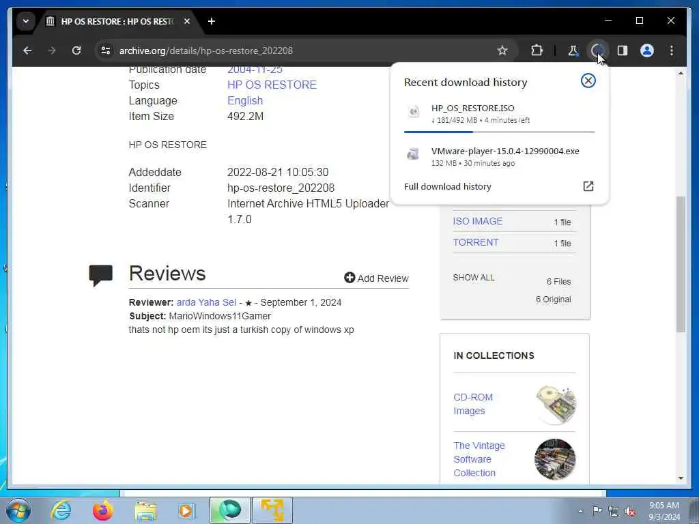The width and height of the screenshot is (699, 524).
Task: Open the HP OS RESTORE topic link
Action: tap(272, 85)
